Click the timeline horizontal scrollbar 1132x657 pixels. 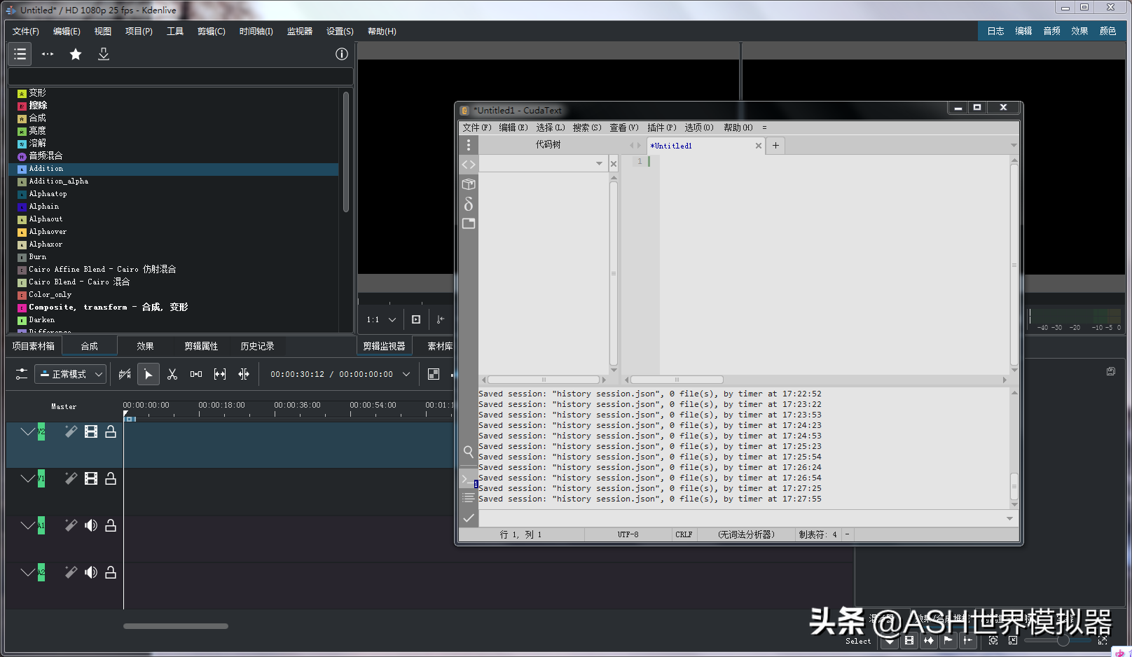[176, 626]
